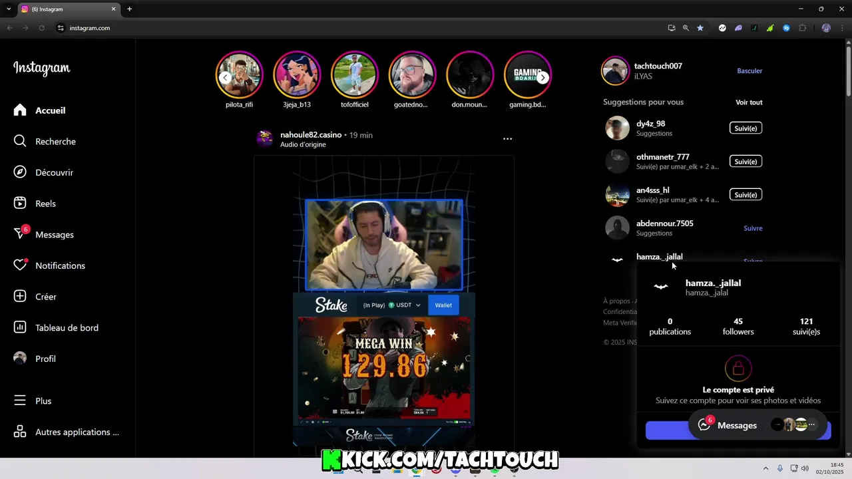The height and width of the screenshot is (479, 852).
Task: Click the Chrome zoom magnifier icon
Action: tap(686, 28)
